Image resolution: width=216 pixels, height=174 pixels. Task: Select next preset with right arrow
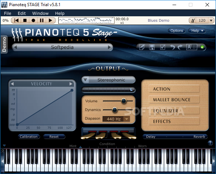109,47
